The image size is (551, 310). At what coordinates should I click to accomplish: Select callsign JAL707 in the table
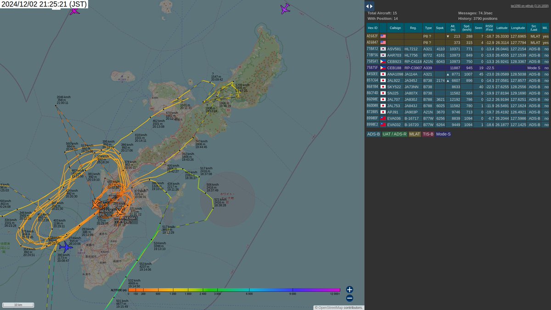(394, 99)
